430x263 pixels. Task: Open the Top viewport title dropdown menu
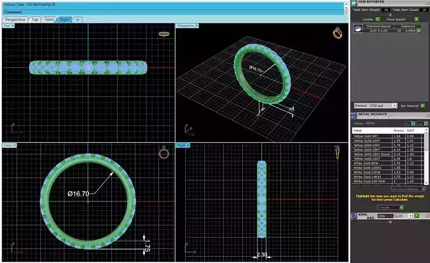(13, 25)
